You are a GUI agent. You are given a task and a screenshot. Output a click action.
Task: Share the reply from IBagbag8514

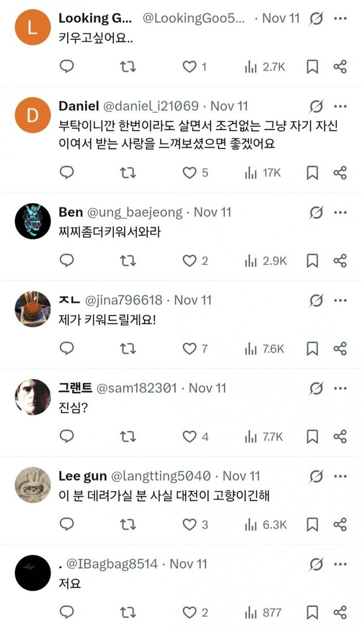coord(340,612)
